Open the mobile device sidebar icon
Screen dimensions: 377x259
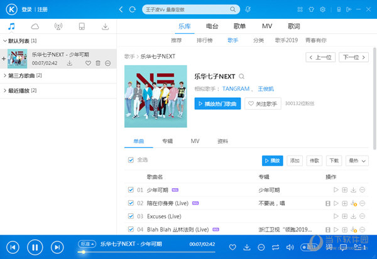82,26
